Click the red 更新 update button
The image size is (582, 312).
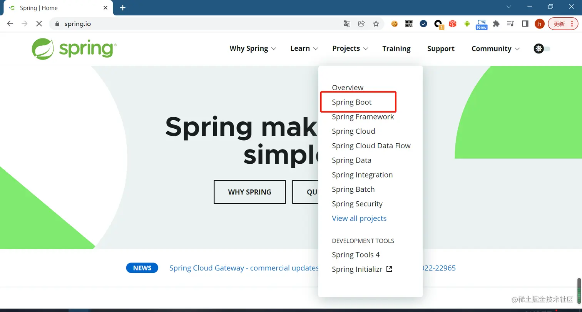point(563,24)
